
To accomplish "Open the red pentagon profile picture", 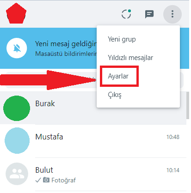I will (x=16, y=13).
